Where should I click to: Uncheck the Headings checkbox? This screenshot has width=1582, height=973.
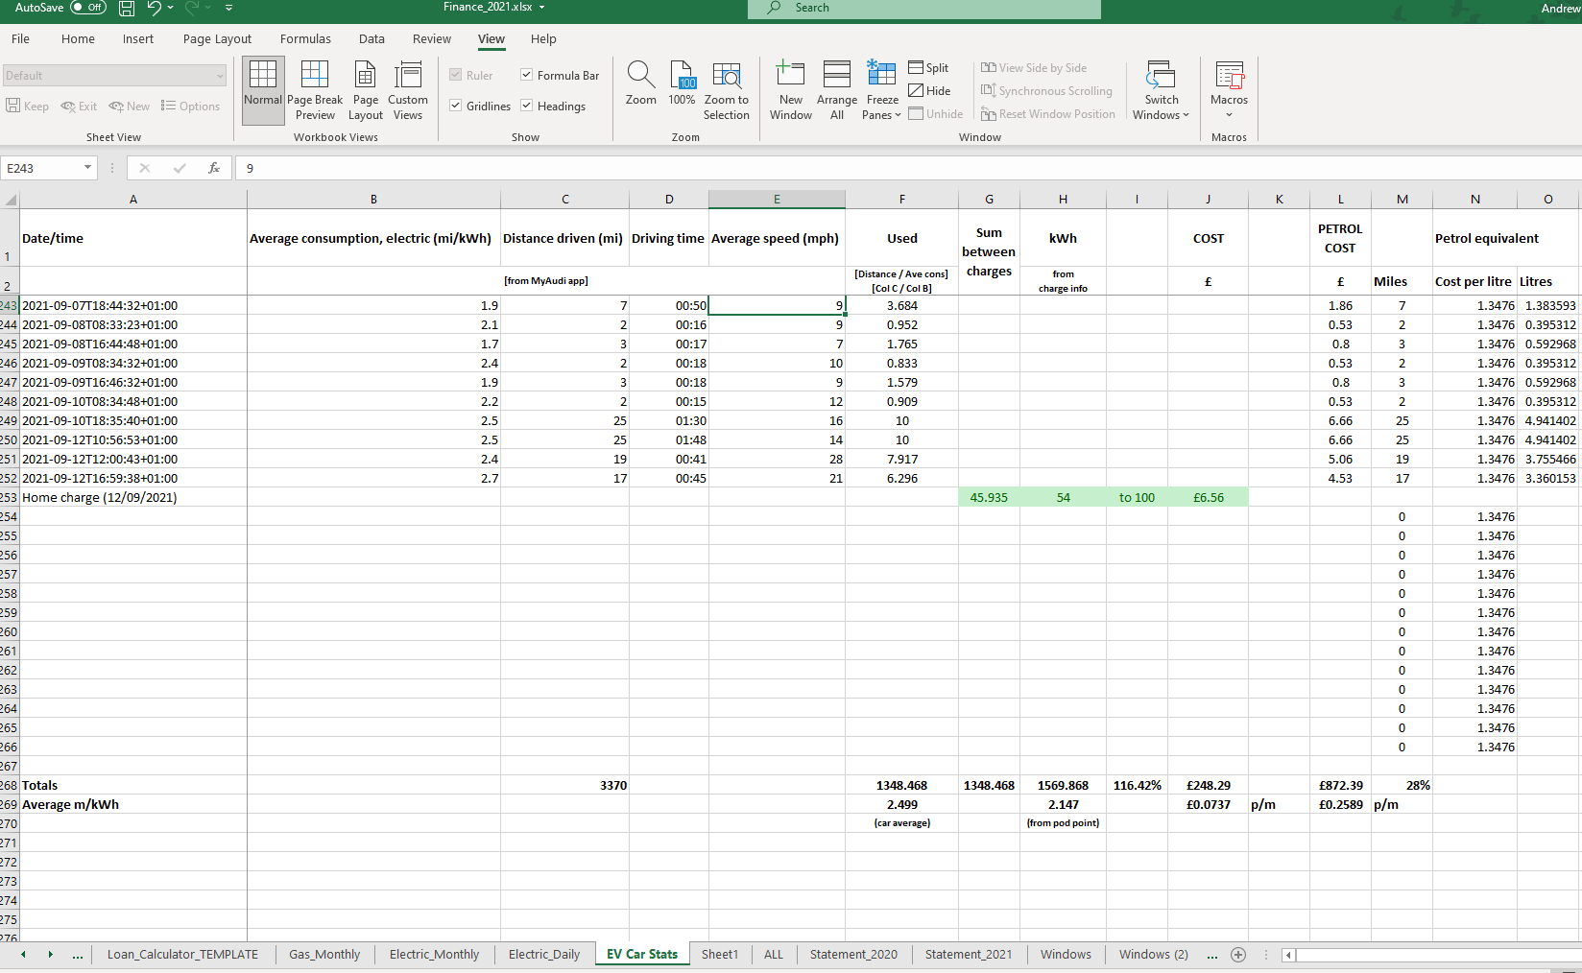[527, 106]
